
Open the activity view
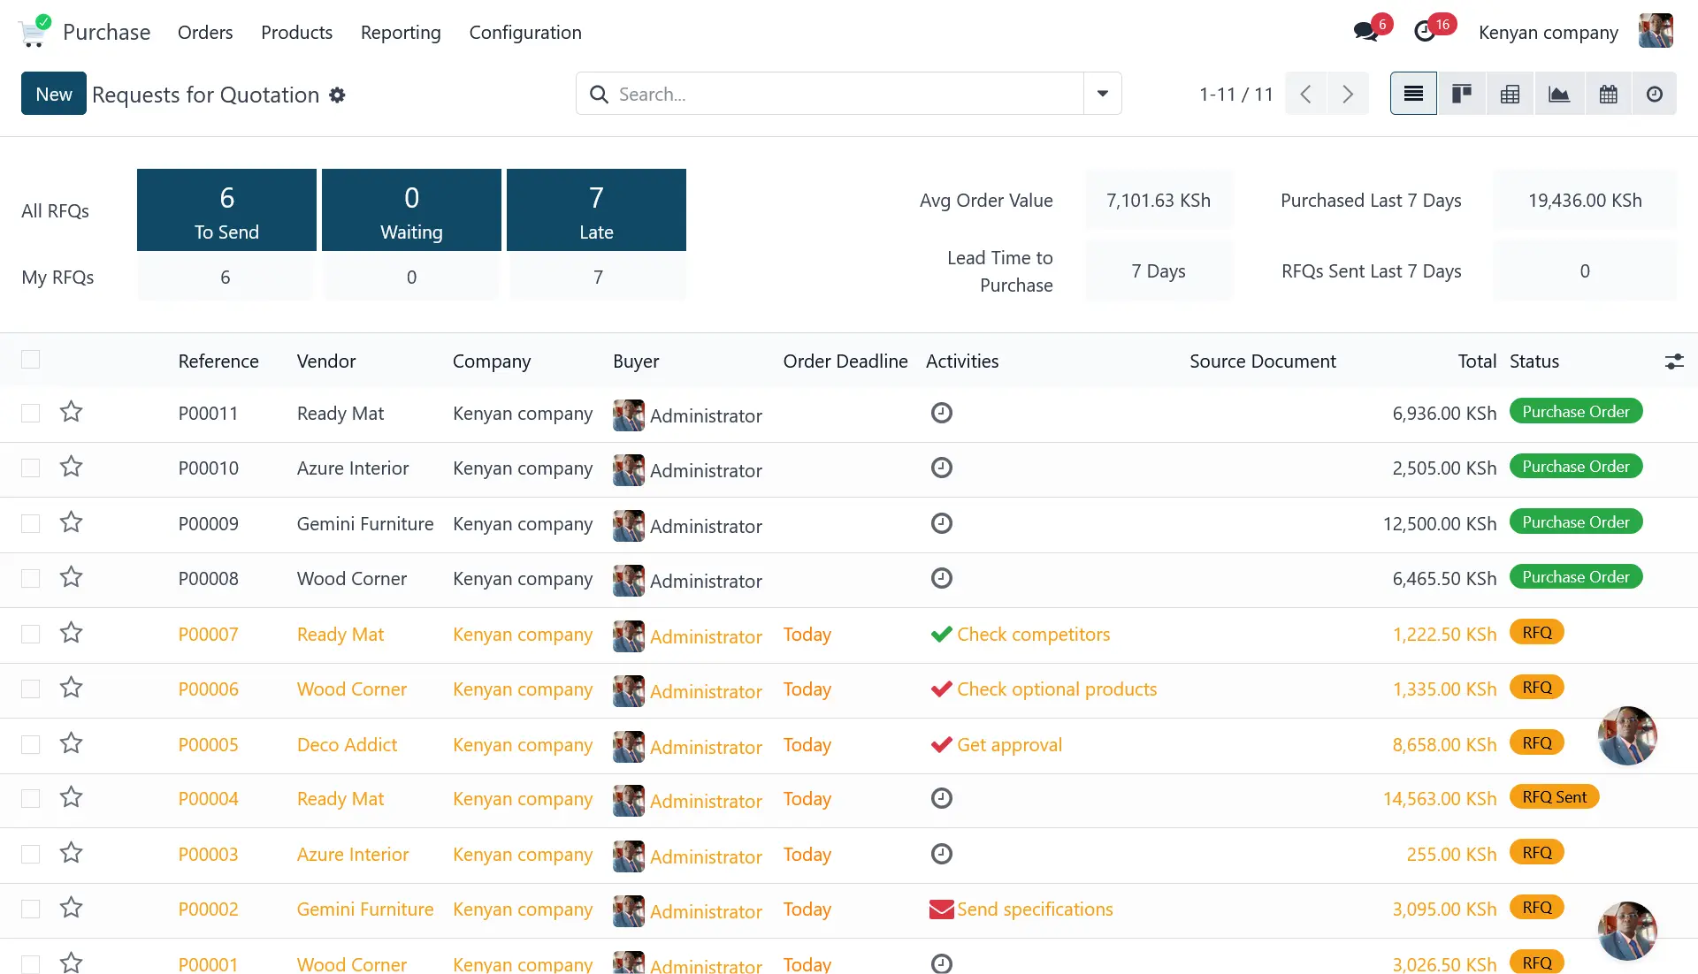click(1654, 94)
